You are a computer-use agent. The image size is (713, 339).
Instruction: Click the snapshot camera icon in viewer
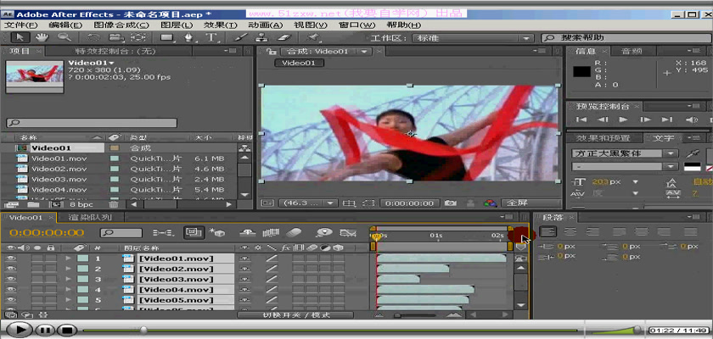(451, 203)
